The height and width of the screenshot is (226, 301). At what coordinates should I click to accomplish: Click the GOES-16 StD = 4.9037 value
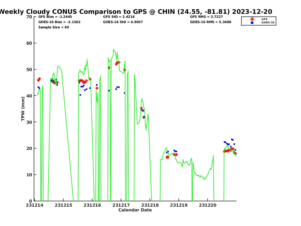(123, 22)
